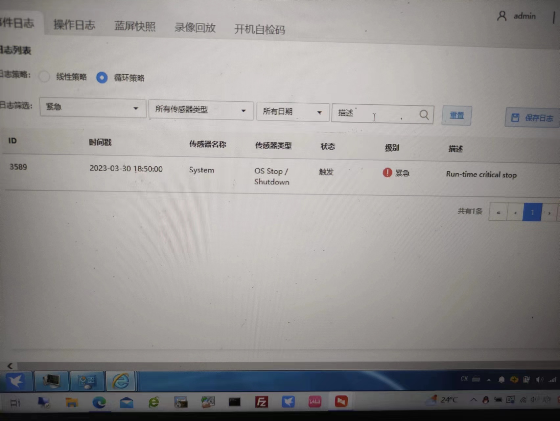560x421 pixels.
Task: Jump to first page using the « arrow
Action: coord(498,212)
